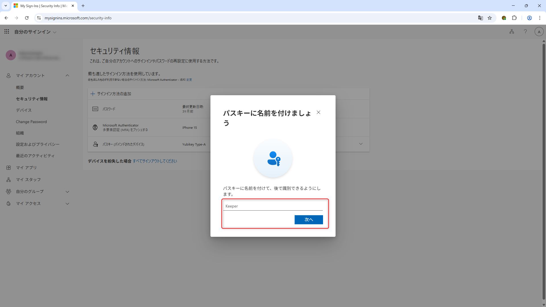Reload the page
The image size is (546, 307).
[27, 18]
